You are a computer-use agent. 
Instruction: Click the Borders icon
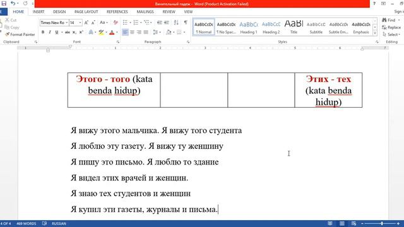point(179,32)
